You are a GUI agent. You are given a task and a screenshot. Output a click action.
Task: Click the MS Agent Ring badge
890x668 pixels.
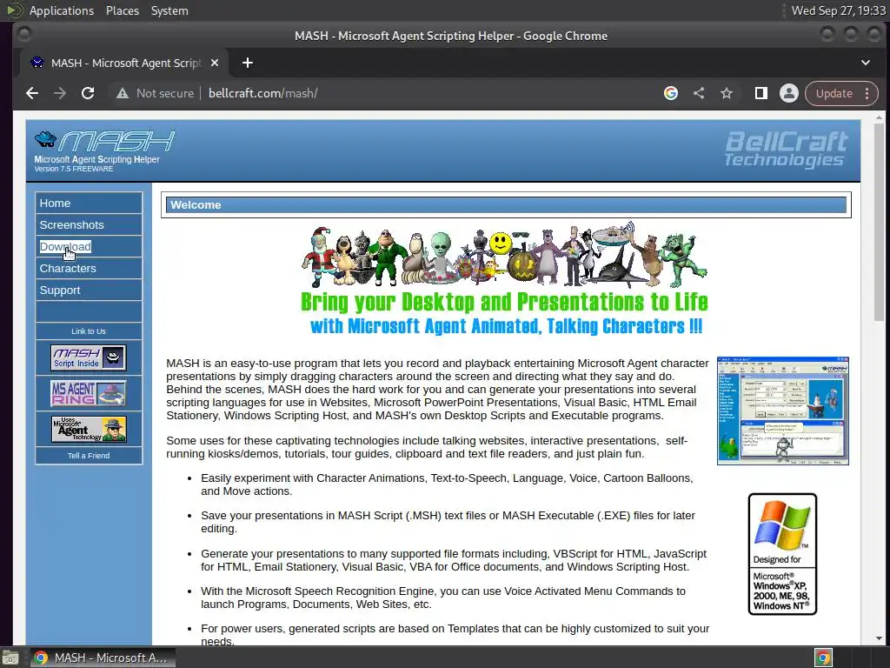(89, 394)
